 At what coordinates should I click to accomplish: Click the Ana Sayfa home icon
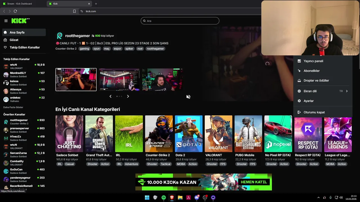point(5,32)
